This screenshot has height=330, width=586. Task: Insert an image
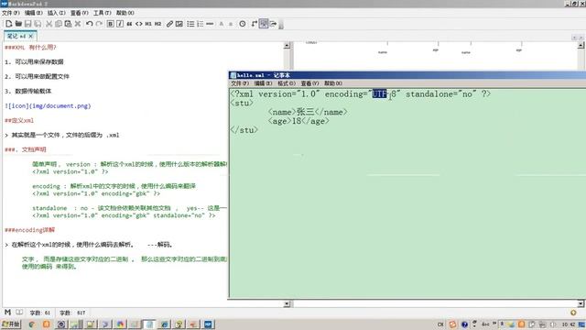[x=179, y=24]
